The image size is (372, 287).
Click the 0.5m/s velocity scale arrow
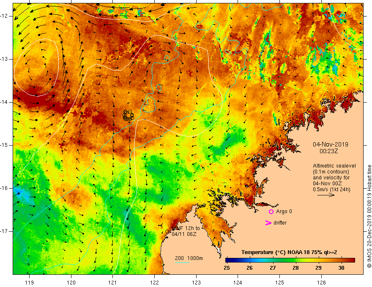click(x=326, y=195)
